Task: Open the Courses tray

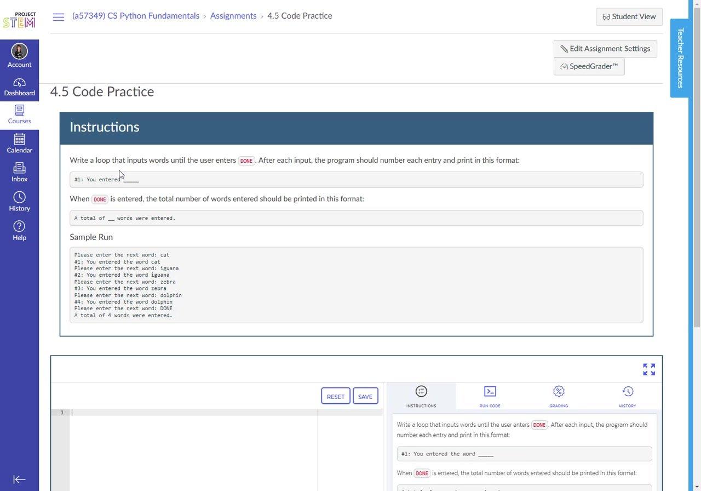Action: (19, 115)
